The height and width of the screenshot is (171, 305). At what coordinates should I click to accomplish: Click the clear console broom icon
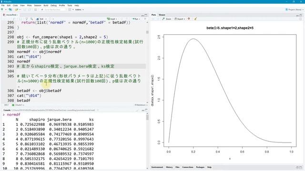(x=137, y=110)
